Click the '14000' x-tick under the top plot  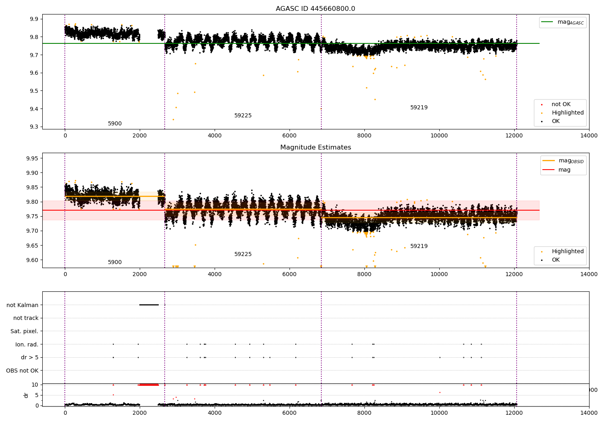pos(589,135)
